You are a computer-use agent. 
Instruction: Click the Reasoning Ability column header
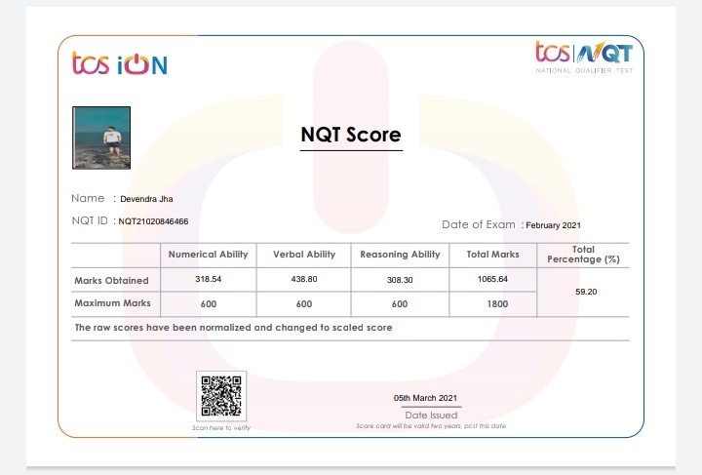coord(400,255)
